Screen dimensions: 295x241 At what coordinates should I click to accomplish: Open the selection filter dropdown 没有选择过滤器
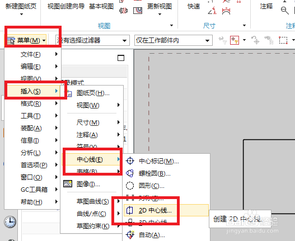(92, 40)
